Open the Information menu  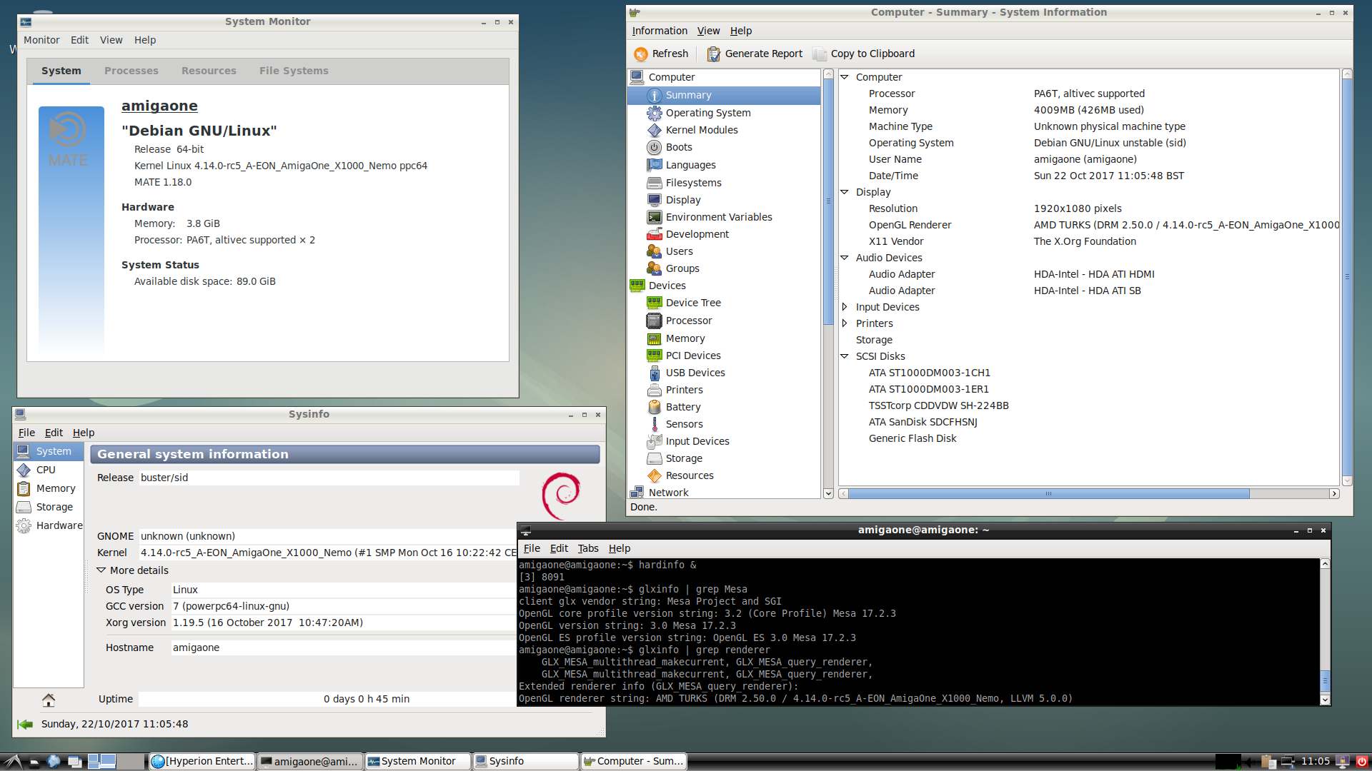659,31
